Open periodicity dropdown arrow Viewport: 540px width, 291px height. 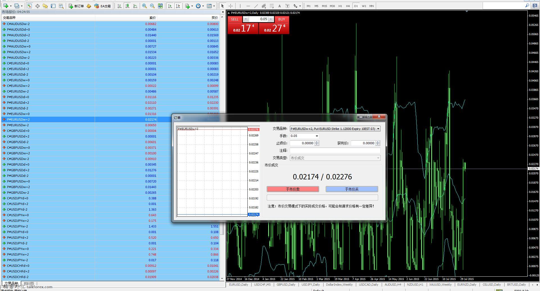(x=203, y=6)
